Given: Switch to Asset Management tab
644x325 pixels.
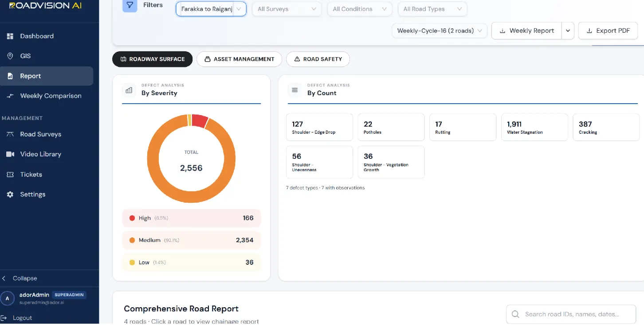Looking at the screenshot, I should pos(239,59).
